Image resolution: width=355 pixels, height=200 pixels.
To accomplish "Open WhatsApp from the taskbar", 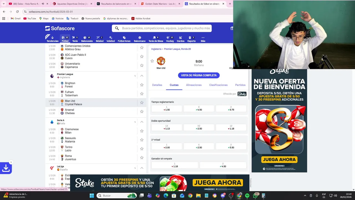I will pos(255,196).
